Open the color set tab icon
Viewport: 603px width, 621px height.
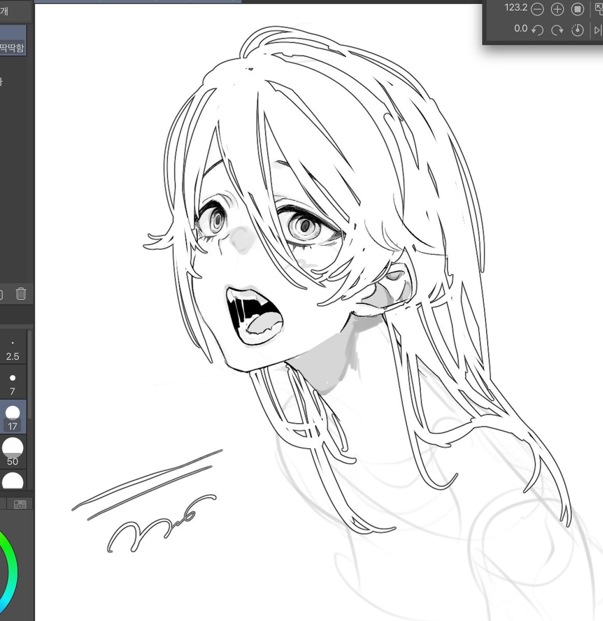20,504
